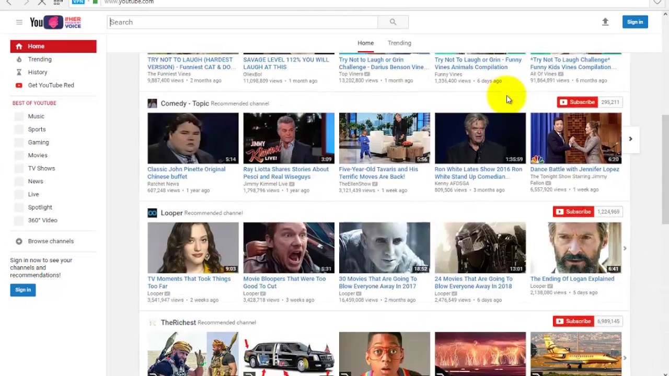The image size is (669, 376).
Task: Open the hamburger guide menu icon
Action: pos(19,22)
